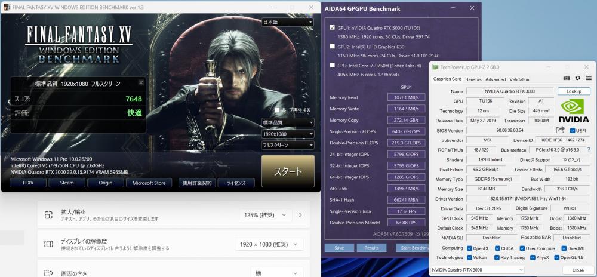
Task: Click the Origin button
Action: [x=106, y=183]
